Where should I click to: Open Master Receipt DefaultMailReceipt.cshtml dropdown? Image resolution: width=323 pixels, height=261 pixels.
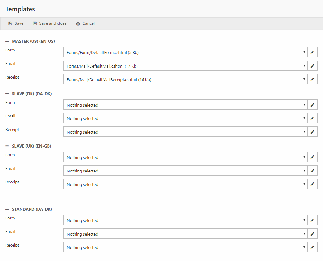tap(185, 79)
